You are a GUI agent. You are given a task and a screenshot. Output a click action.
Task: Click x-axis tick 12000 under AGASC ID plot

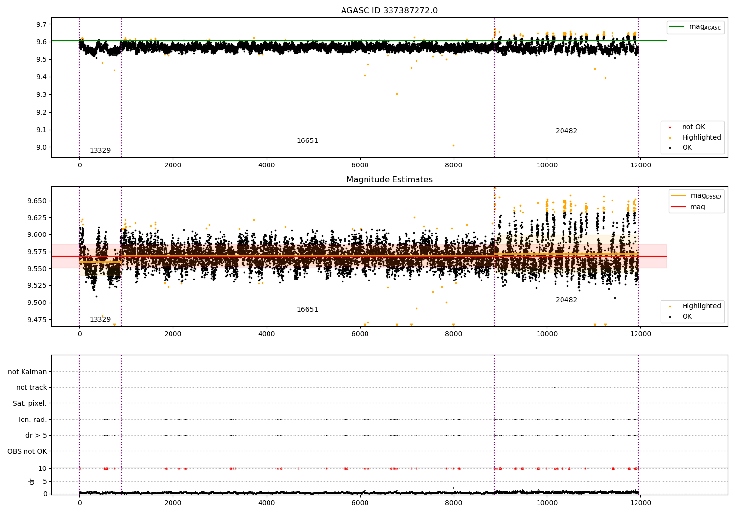640,165
